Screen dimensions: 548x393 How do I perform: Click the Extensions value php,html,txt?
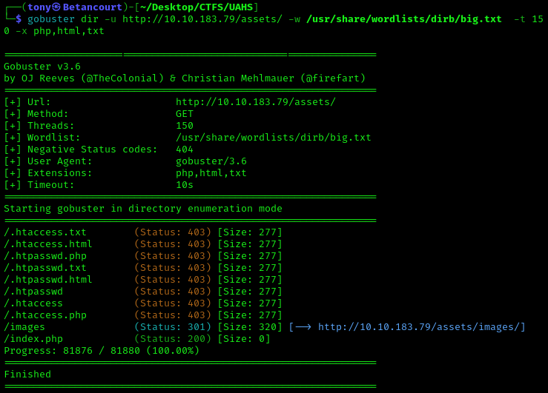click(211, 173)
